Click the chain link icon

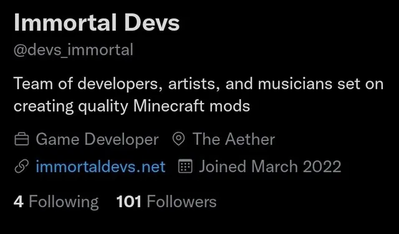tap(22, 167)
